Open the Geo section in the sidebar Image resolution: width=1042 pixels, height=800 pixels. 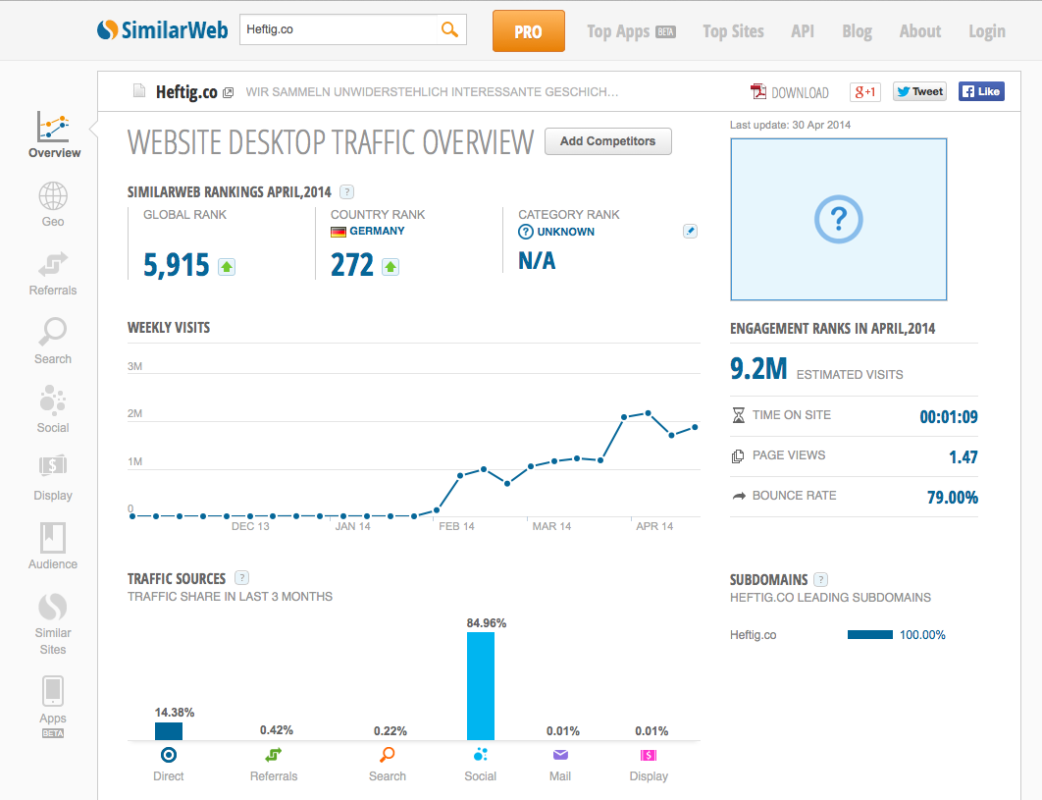pyautogui.click(x=53, y=204)
